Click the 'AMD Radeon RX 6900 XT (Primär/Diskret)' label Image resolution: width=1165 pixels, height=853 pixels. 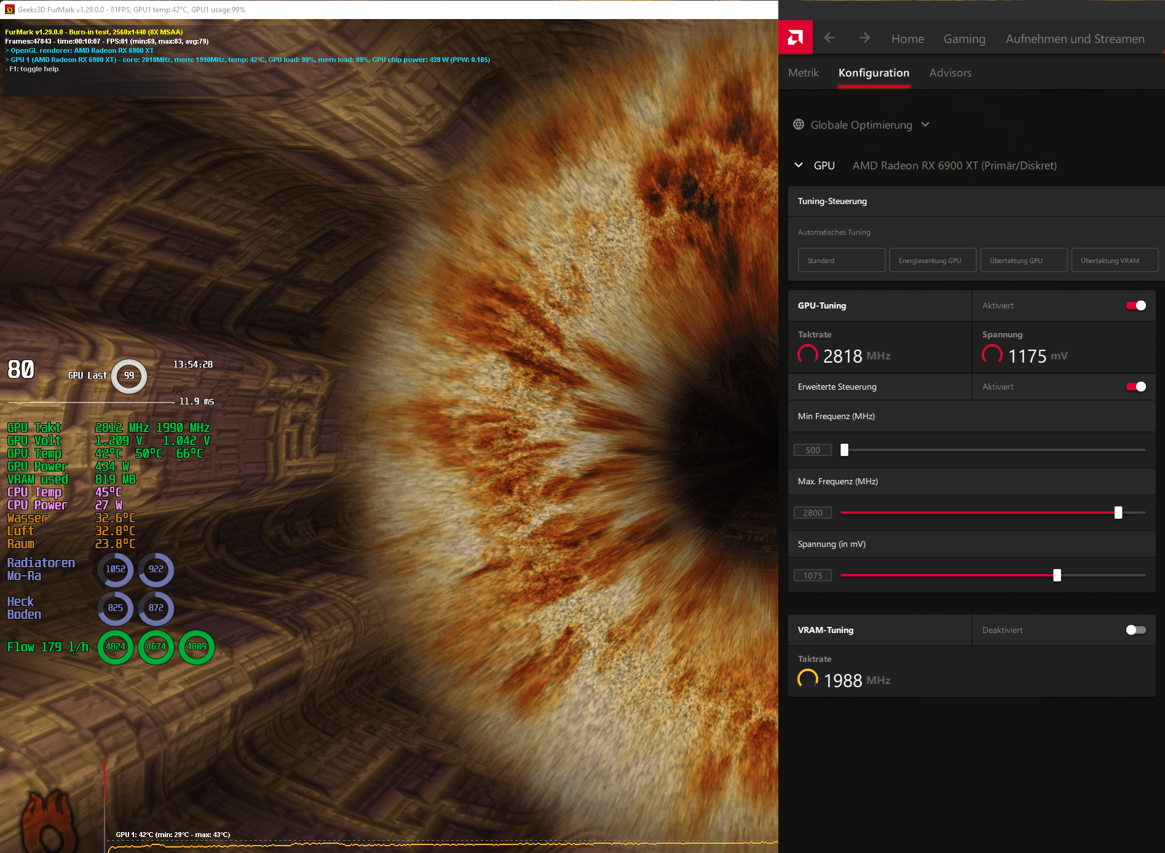pos(954,165)
